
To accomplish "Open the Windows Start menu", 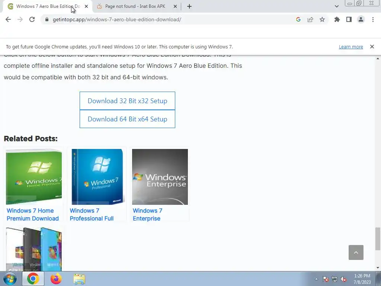I will 10,279.
